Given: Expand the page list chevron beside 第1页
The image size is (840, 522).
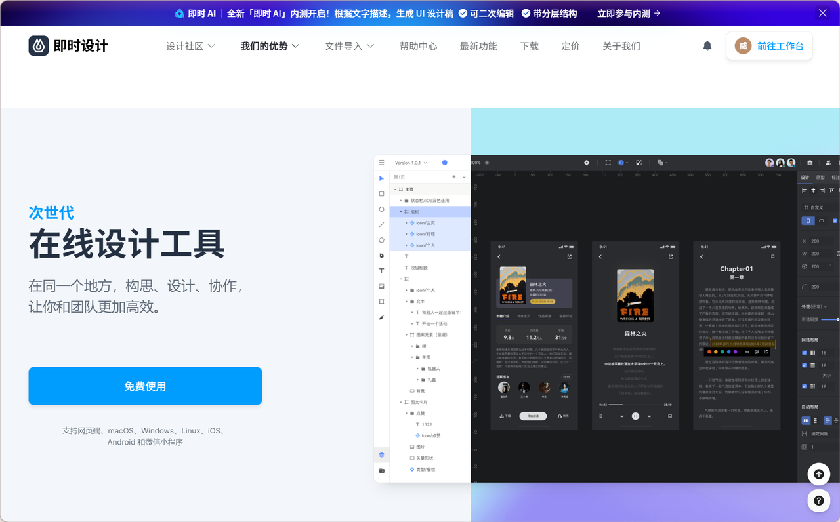Looking at the screenshot, I should (x=464, y=177).
